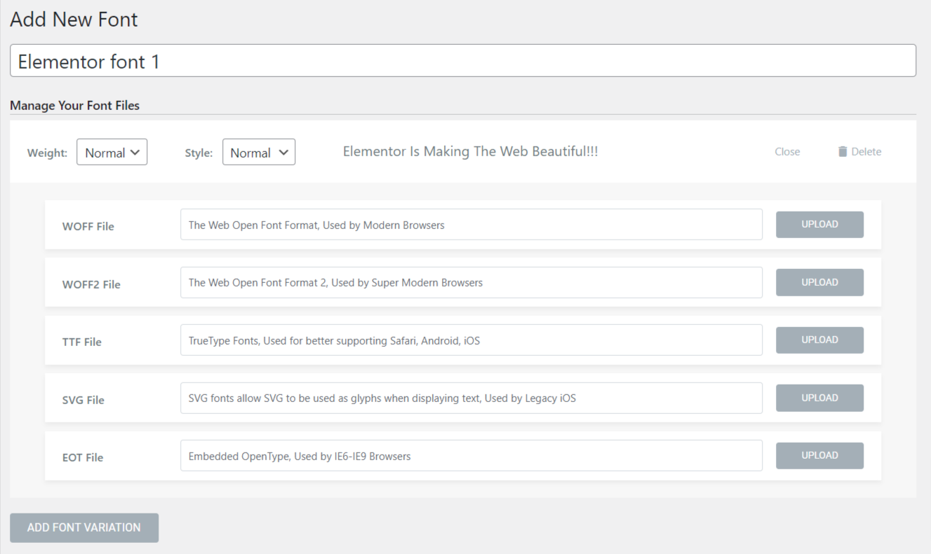Click Close on the font variation
Screen dimensions: 931x554
[x=787, y=151]
